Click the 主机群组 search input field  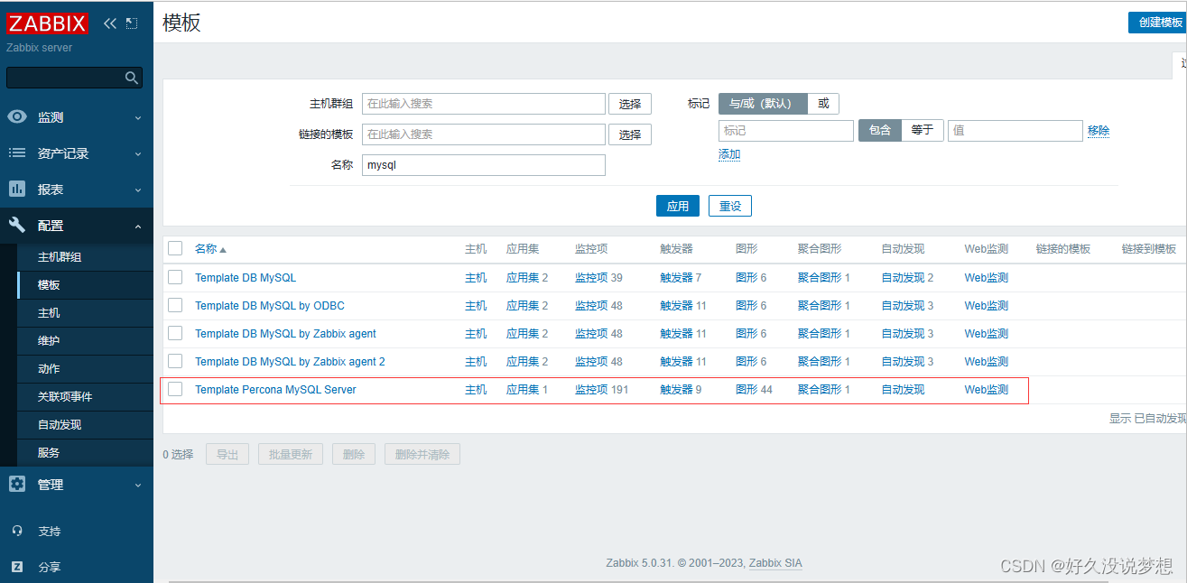(484, 104)
